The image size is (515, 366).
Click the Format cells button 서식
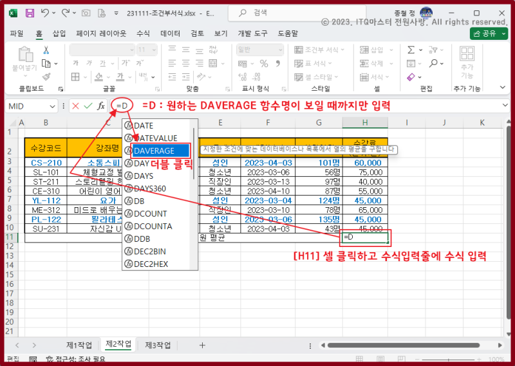tap(375, 77)
